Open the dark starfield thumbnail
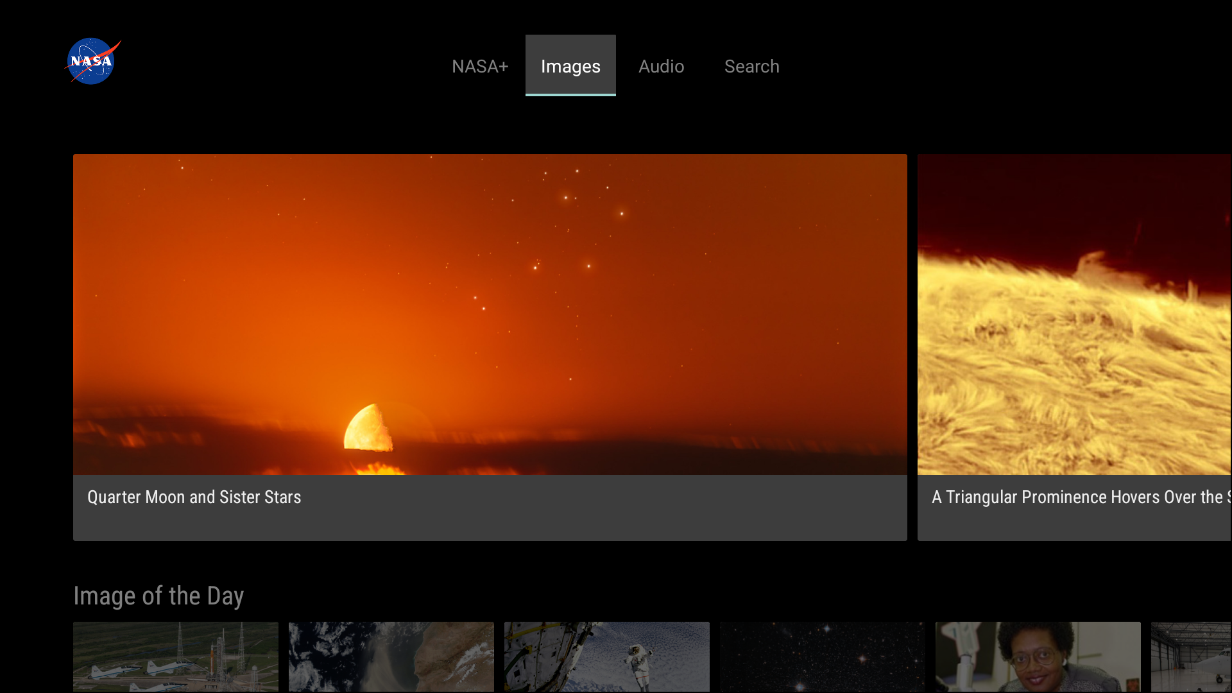Screen dimensions: 1232x693 pyautogui.click(x=822, y=656)
